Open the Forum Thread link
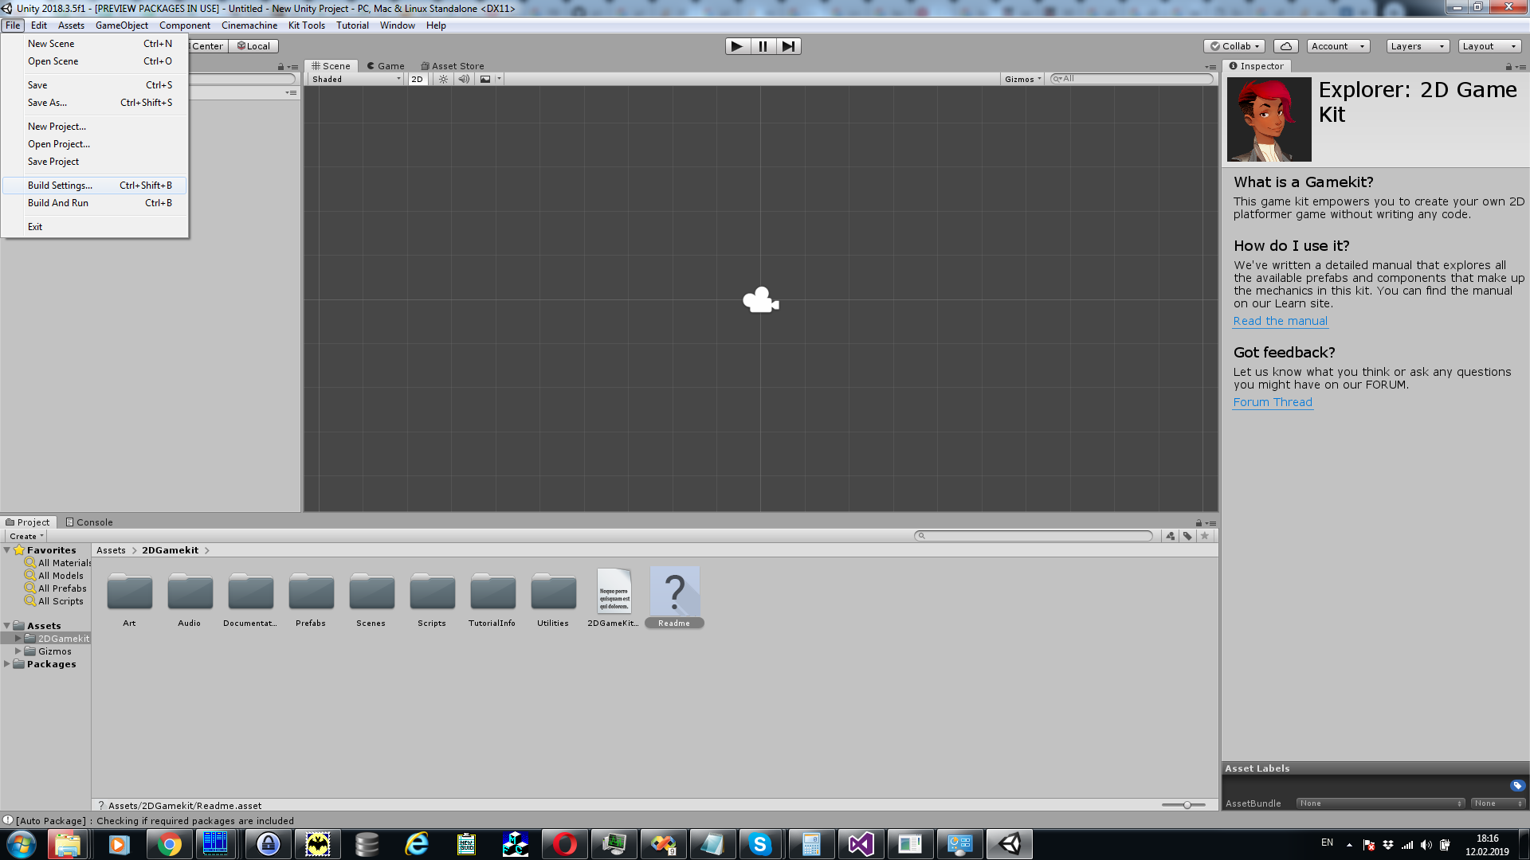The width and height of the screenshot is (1530, 860). tap(1272, 402)
